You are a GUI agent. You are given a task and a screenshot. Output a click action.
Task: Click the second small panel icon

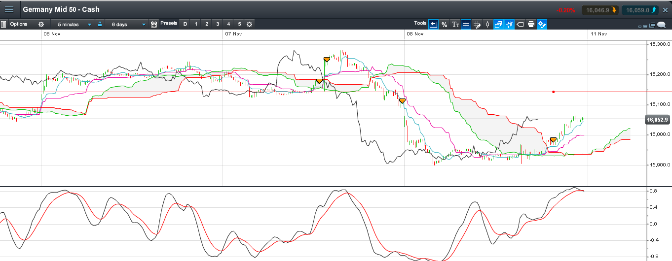point(645,26)
